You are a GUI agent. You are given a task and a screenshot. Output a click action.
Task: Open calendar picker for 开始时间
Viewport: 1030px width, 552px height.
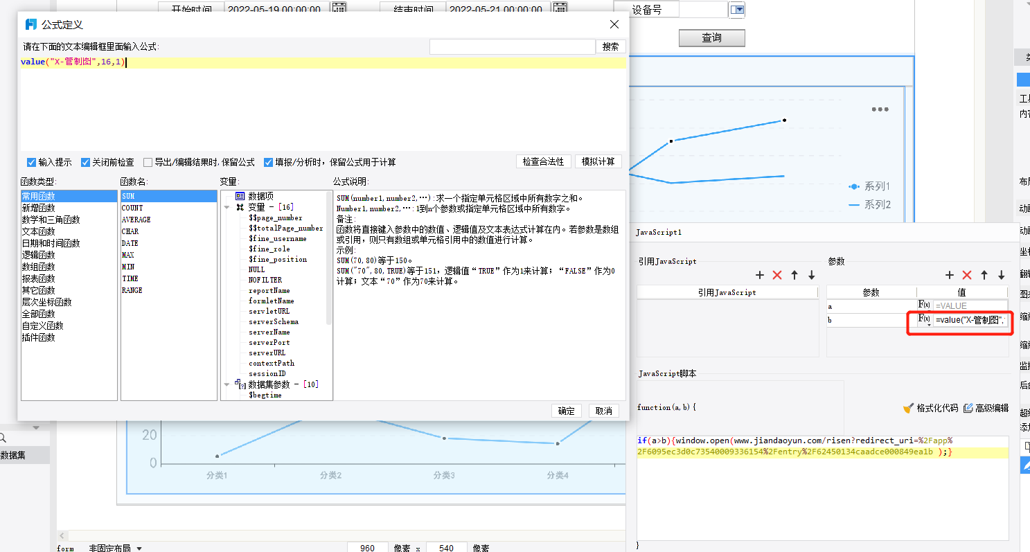click(x=339, y=8)
